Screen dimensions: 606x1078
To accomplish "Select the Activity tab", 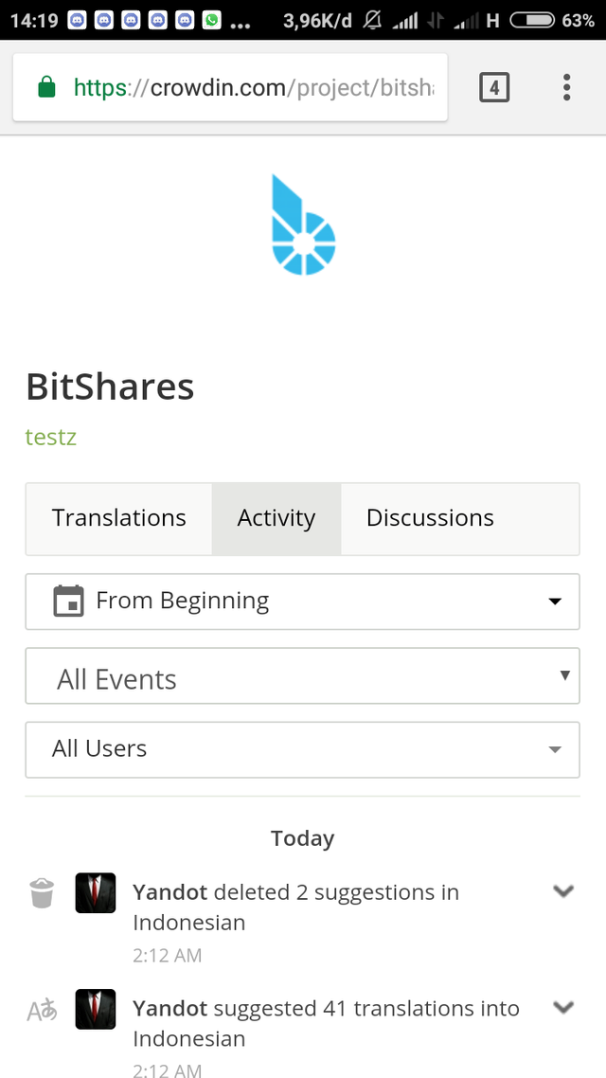I will point(276,518).
